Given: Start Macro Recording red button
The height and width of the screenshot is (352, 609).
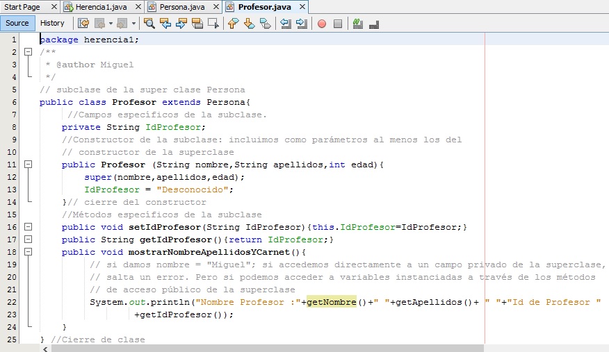Looking at the screenshot, I should (322, 23).
